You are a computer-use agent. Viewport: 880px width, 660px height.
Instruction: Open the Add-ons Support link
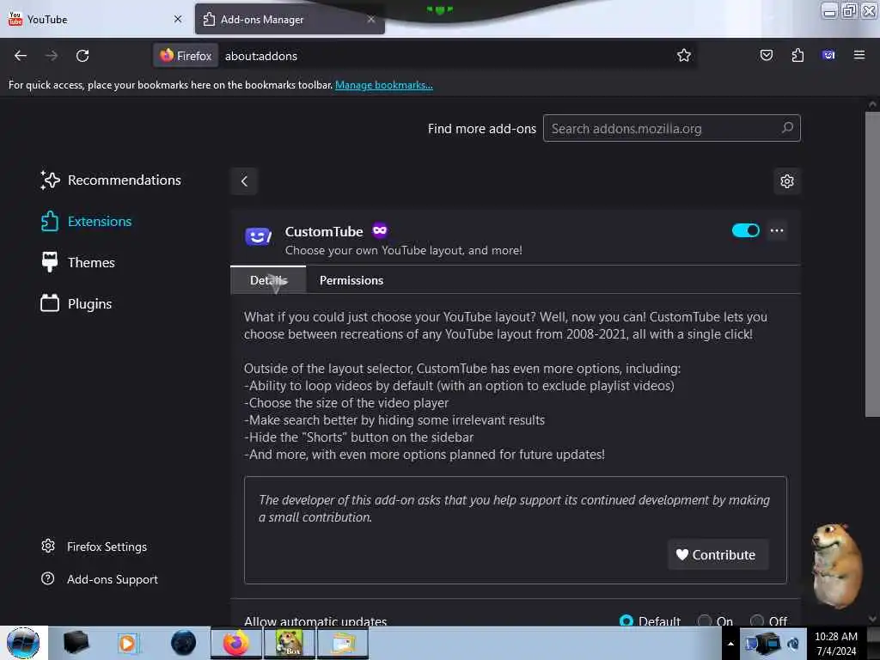(100, 579)
